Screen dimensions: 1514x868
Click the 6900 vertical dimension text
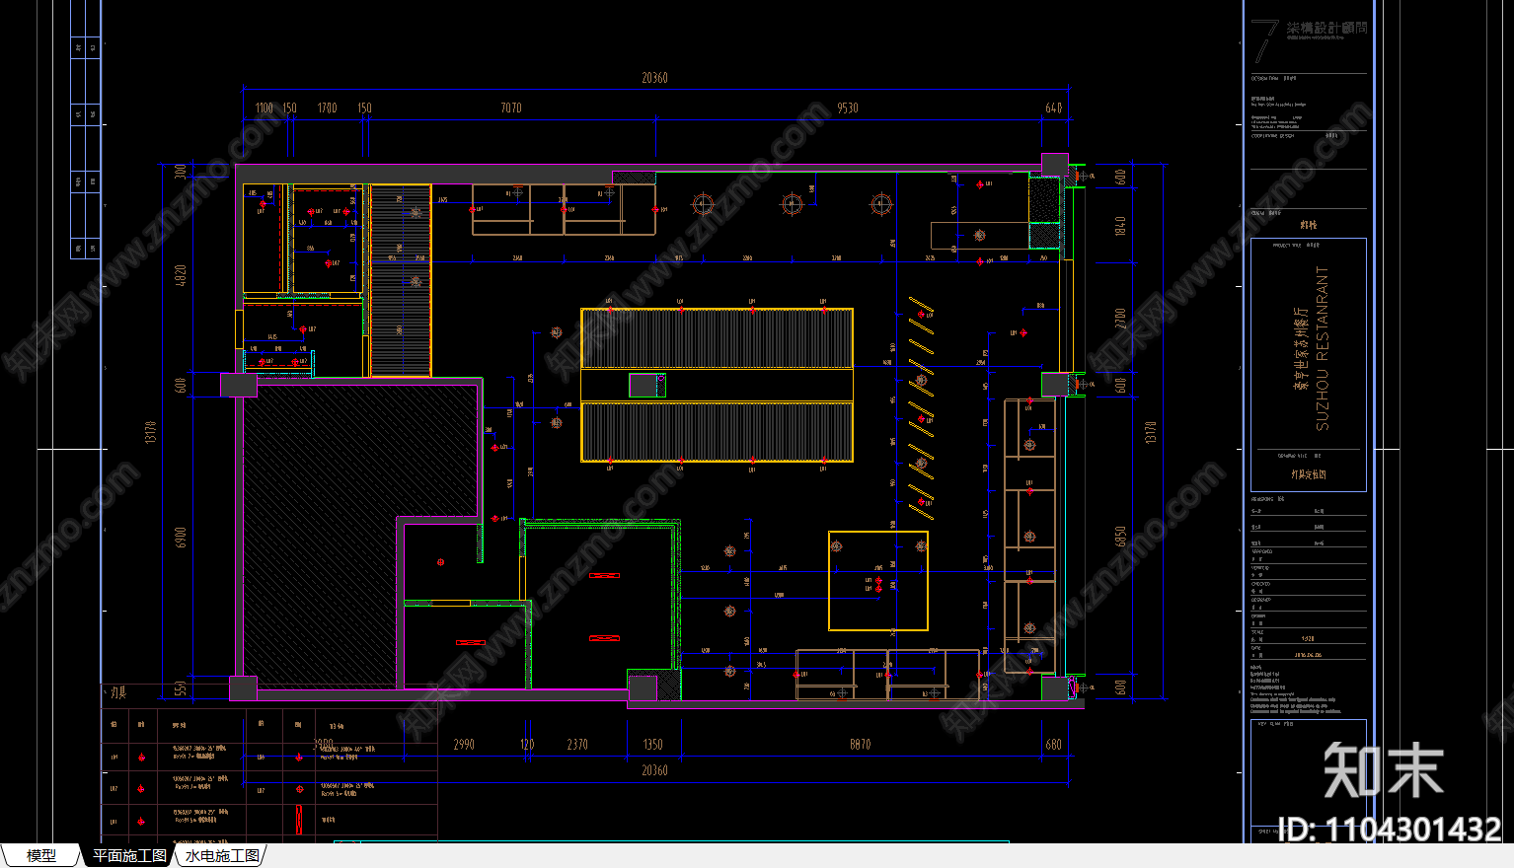tap(181, 539)
